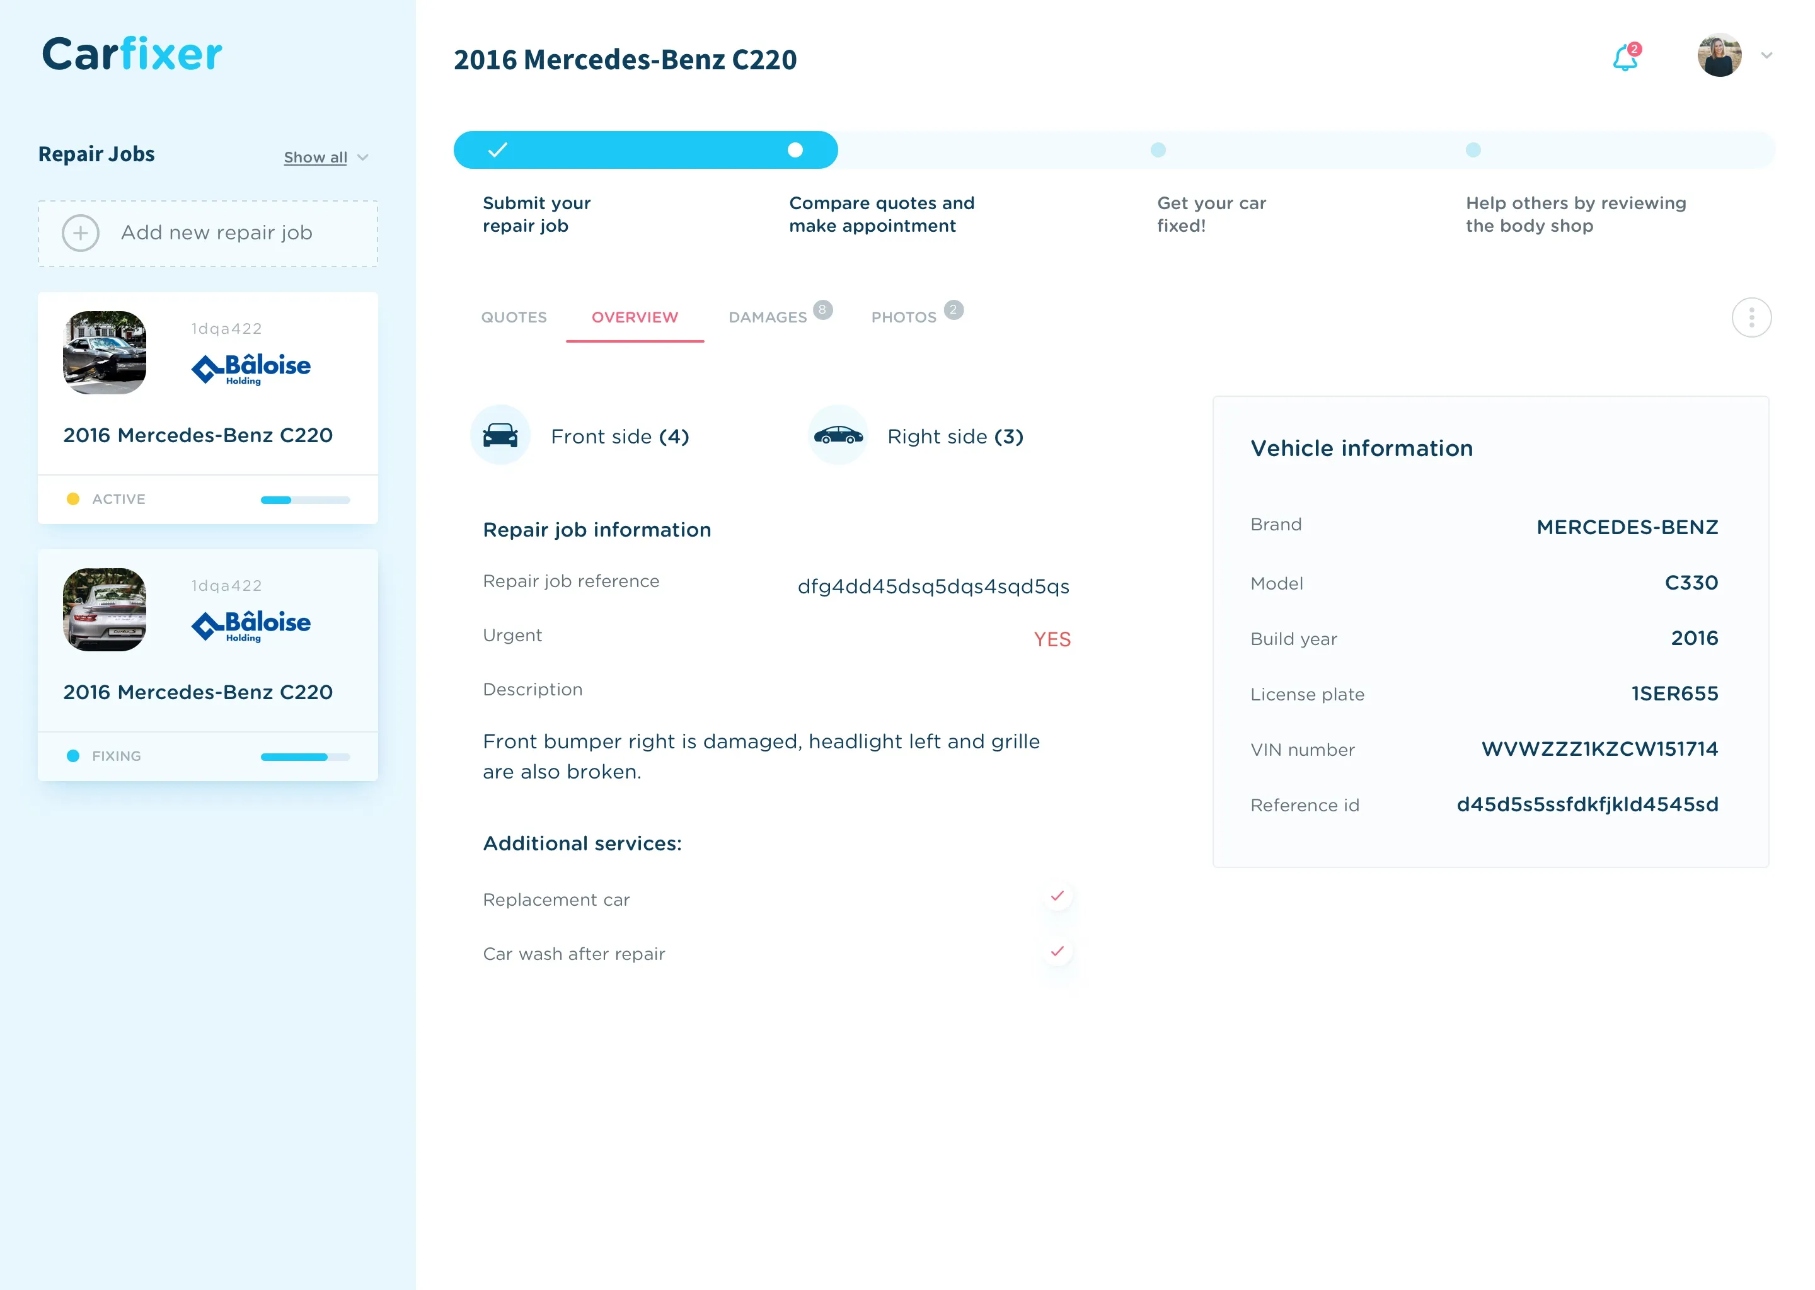
Task: Click the completed step checkmark in progress bar
Action: click(x=497, y=149)
